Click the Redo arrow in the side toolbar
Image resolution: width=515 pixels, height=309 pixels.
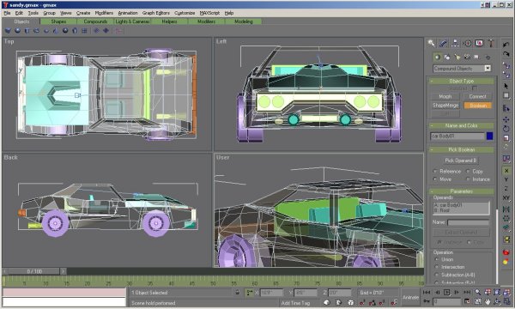click(x=506, y=54)
